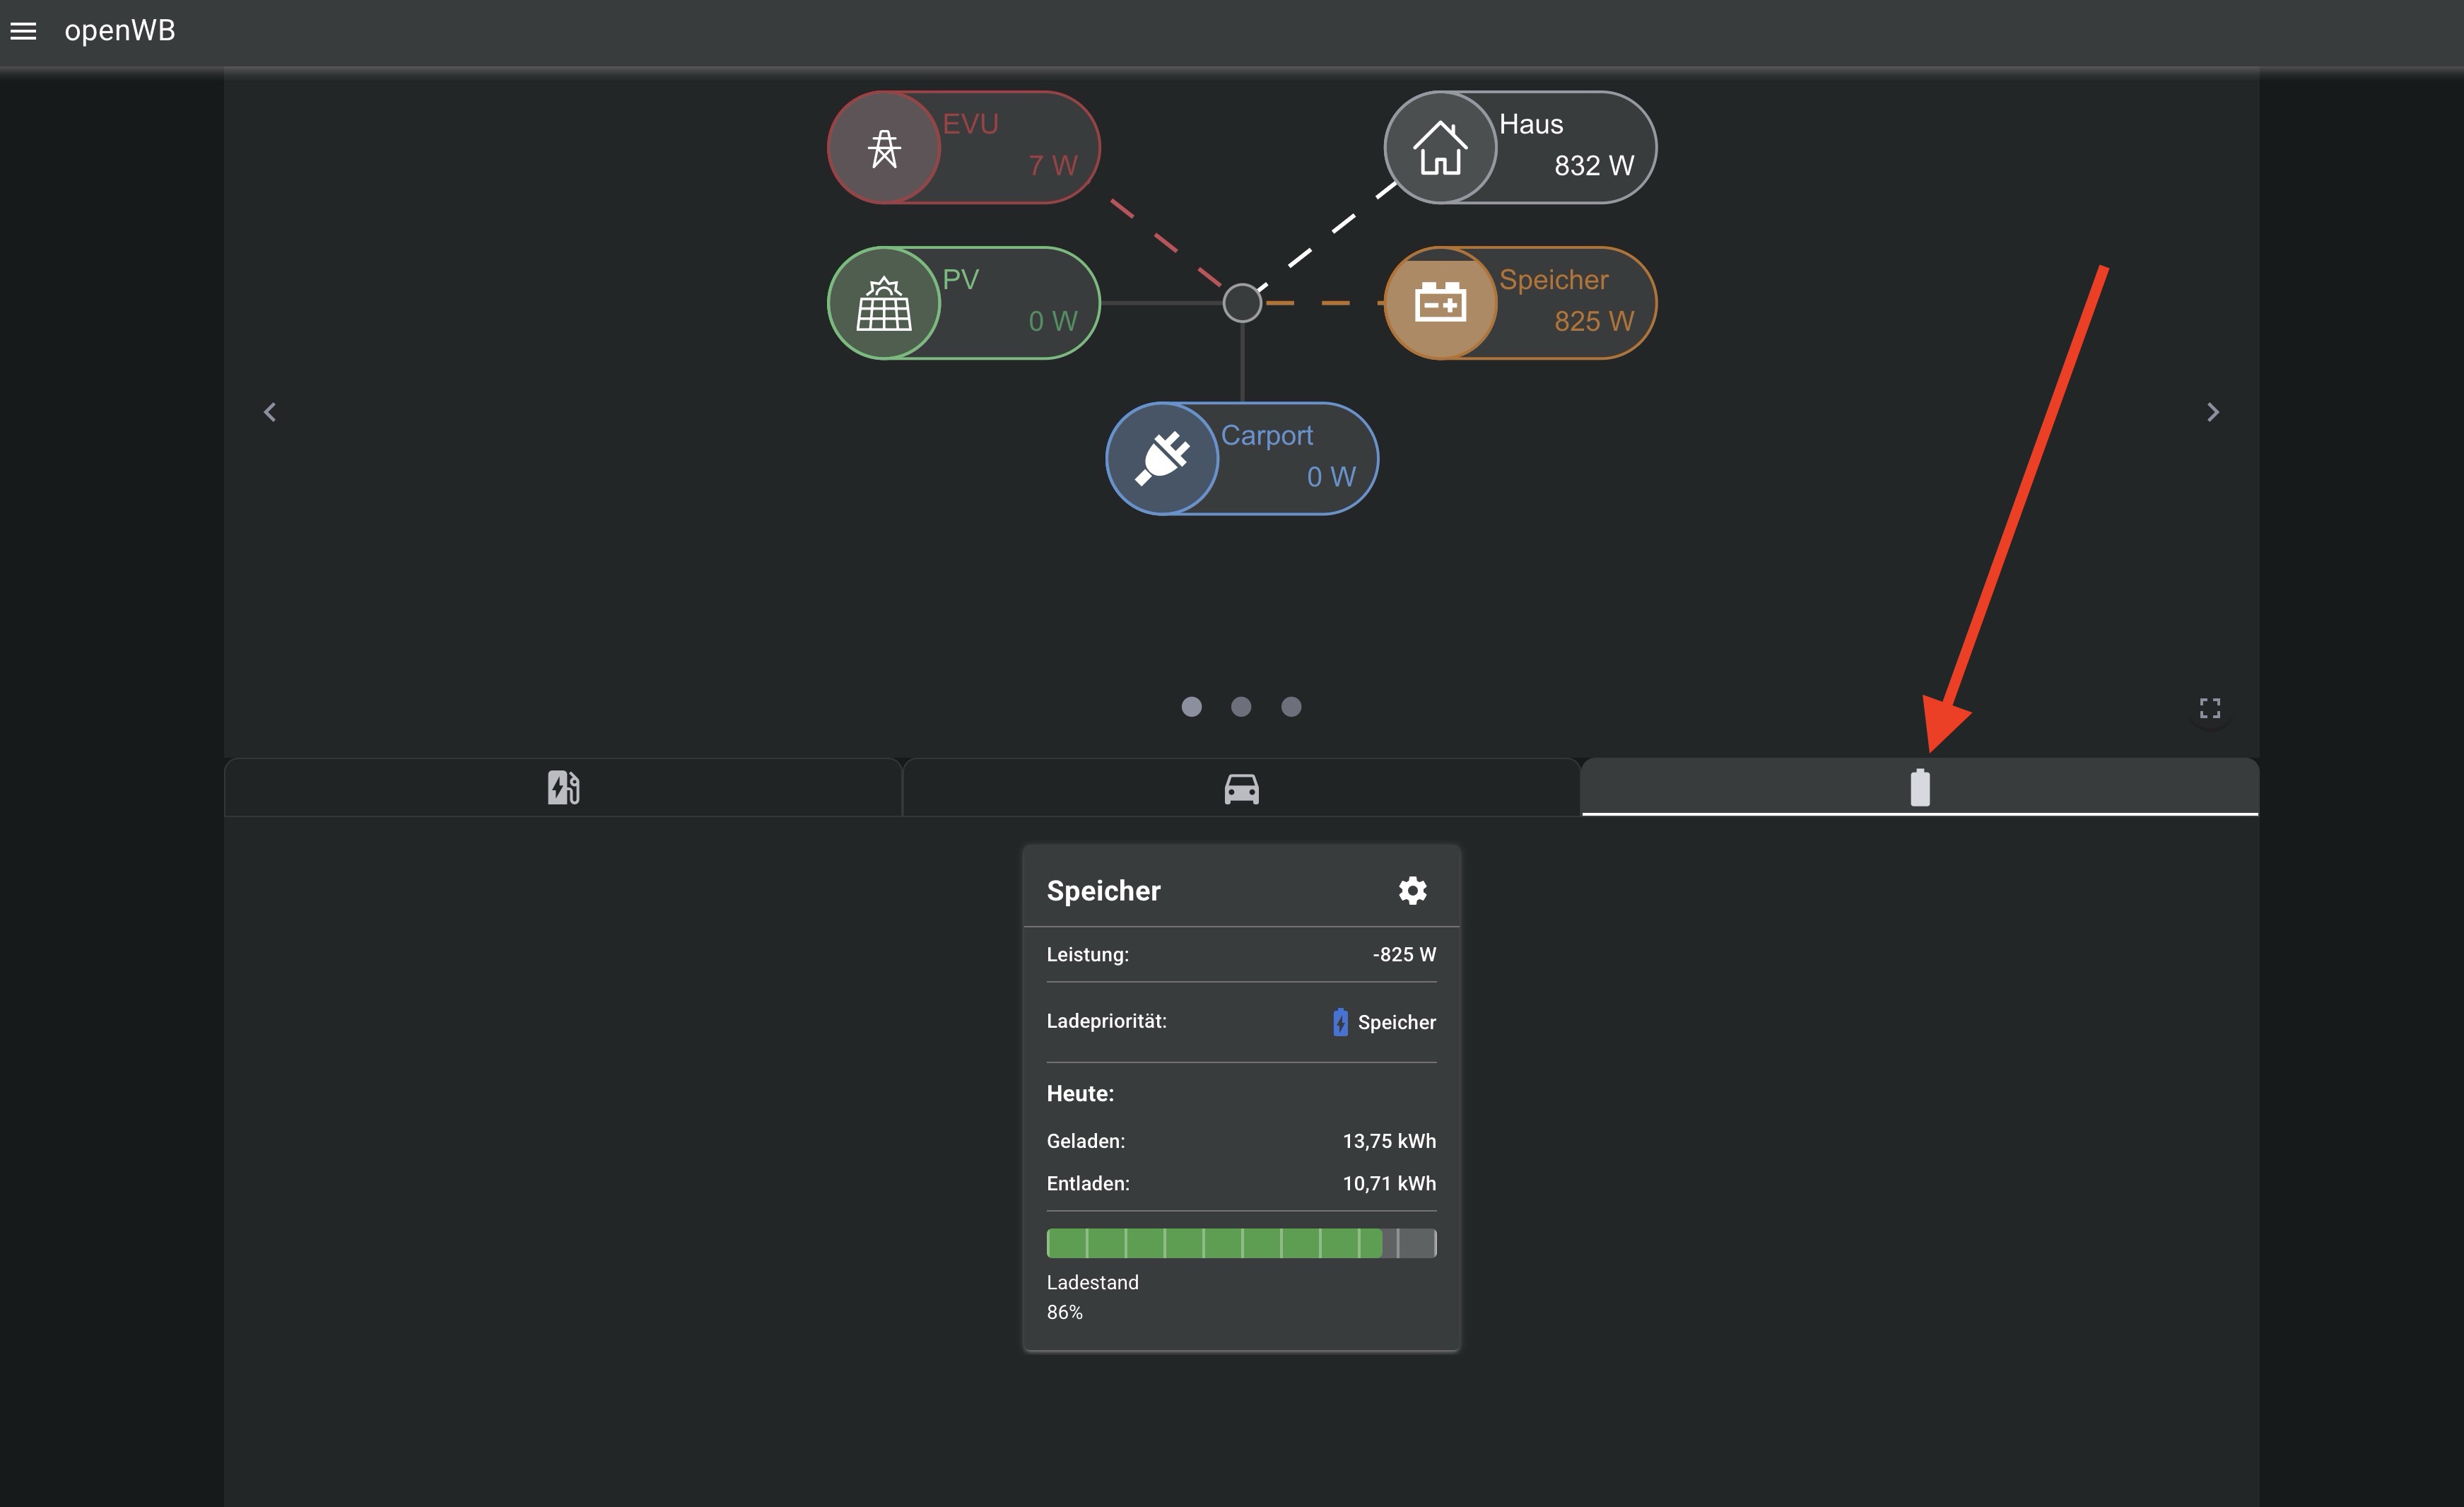The image size is (2464, 1507).
Task: Click the openWB title text
Action: coord(120,31)
